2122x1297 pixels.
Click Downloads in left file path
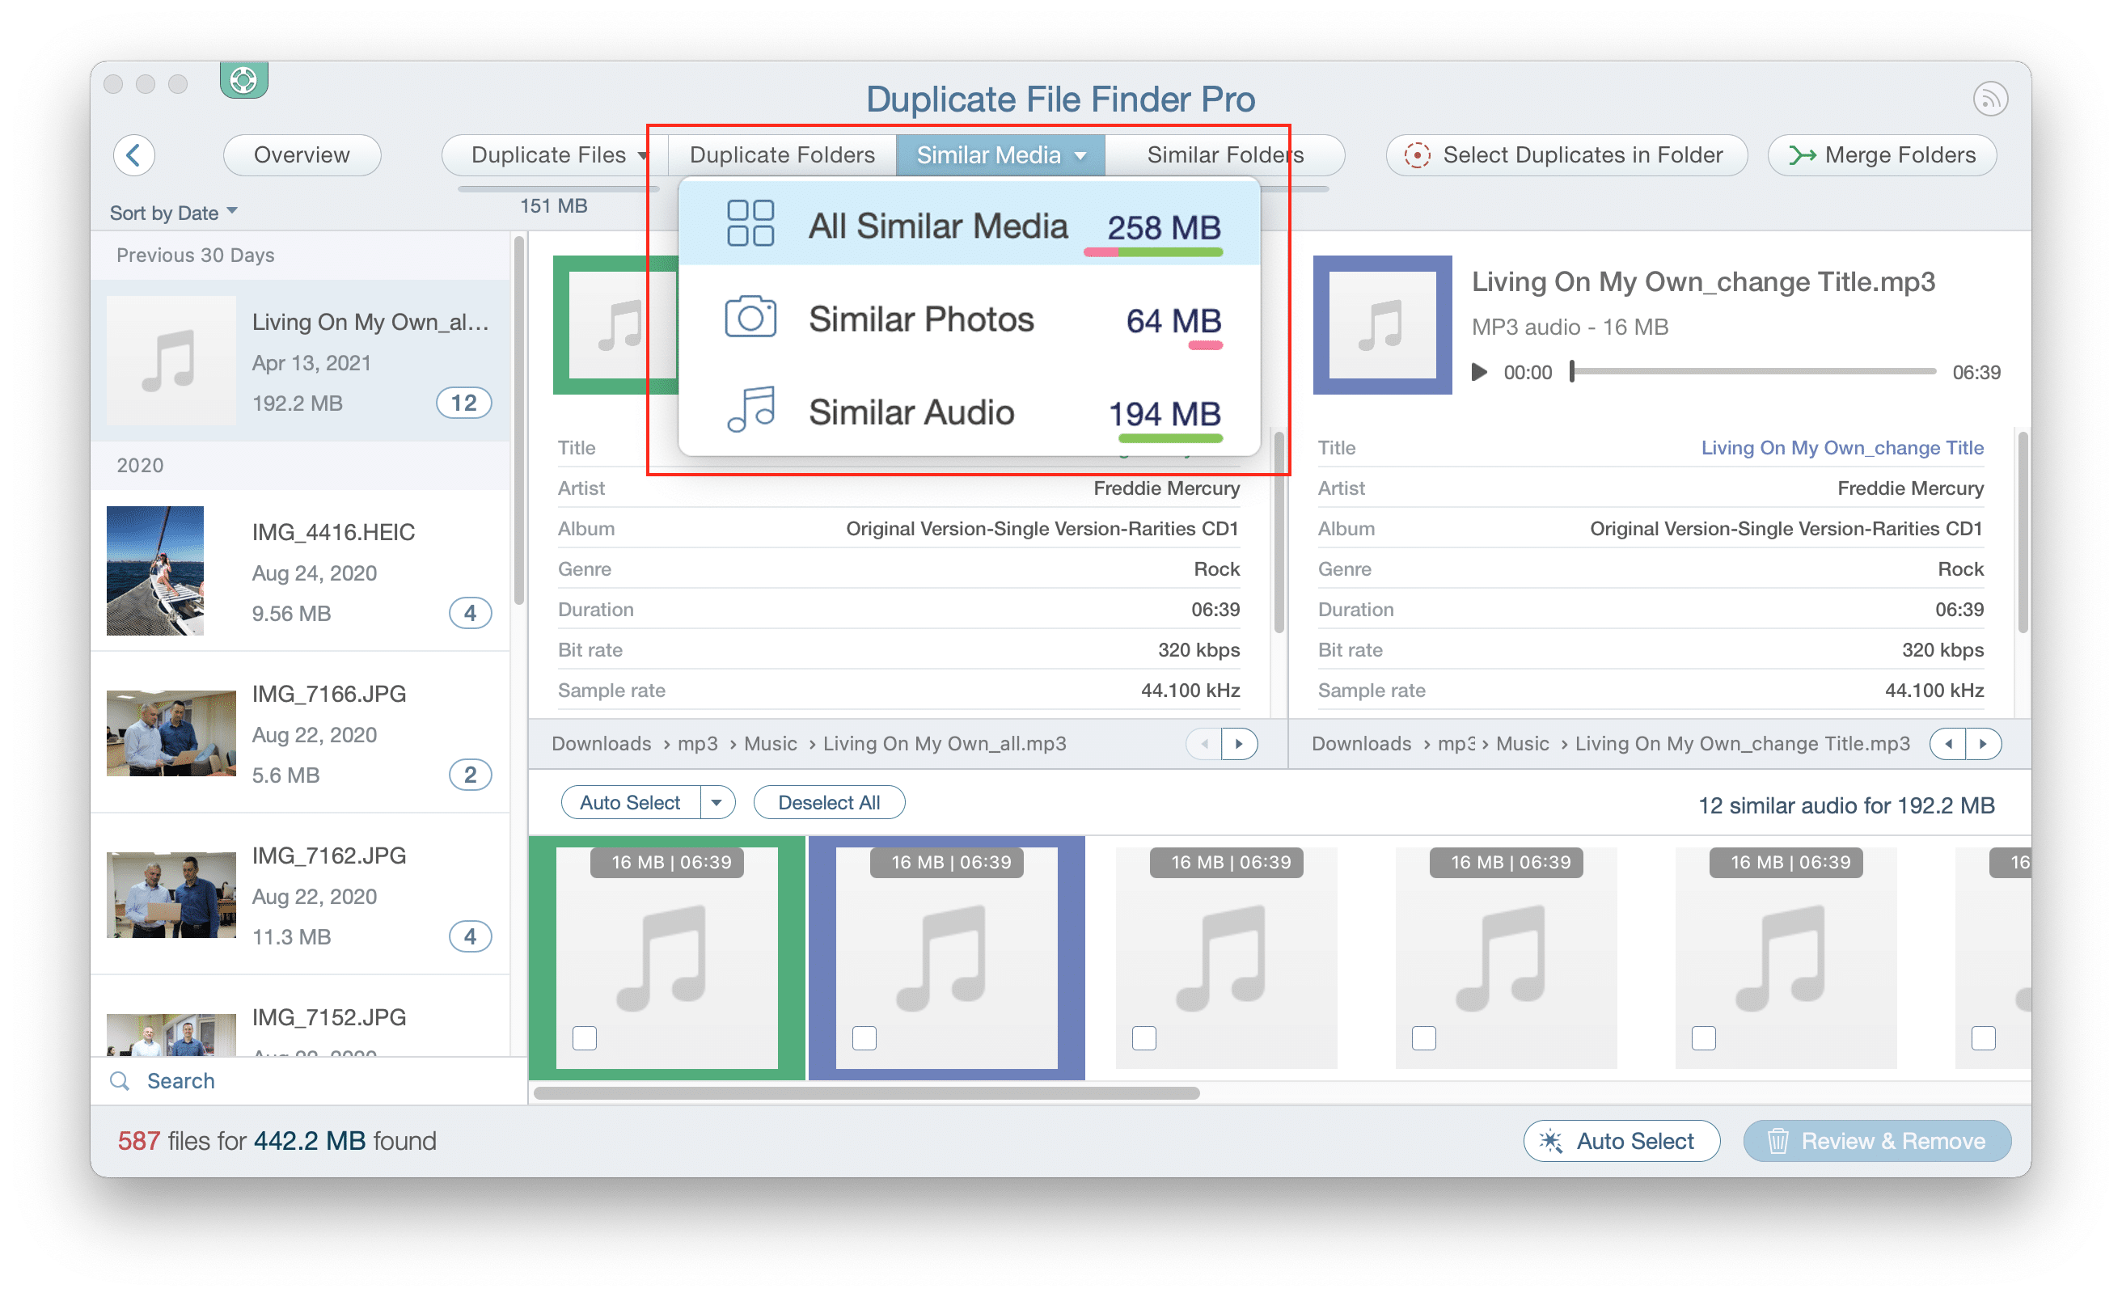pos(601,743)
